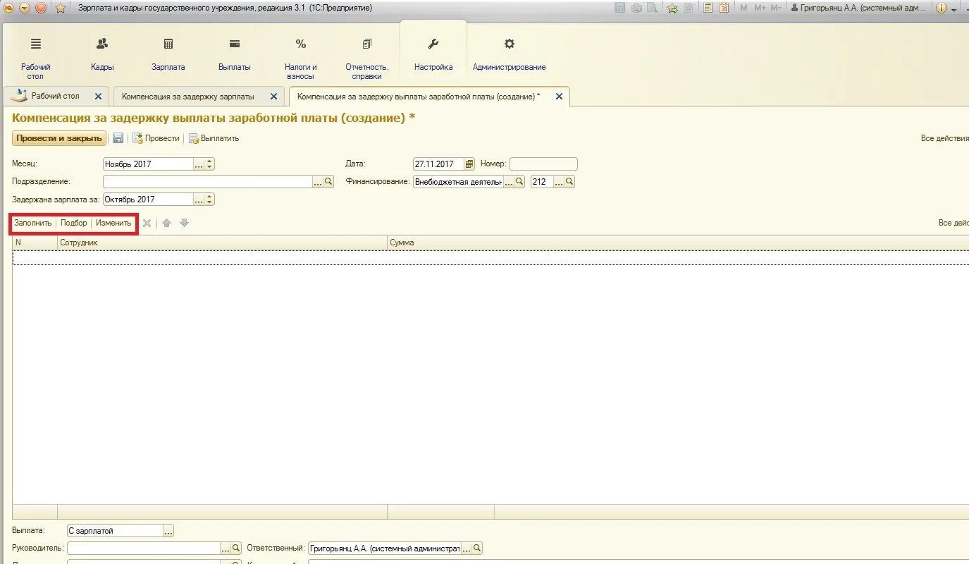
Task: Click the Задержана зарплата за stepper arrows
Action: [210, 200]
